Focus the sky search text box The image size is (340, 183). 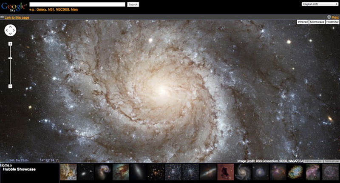77,4
